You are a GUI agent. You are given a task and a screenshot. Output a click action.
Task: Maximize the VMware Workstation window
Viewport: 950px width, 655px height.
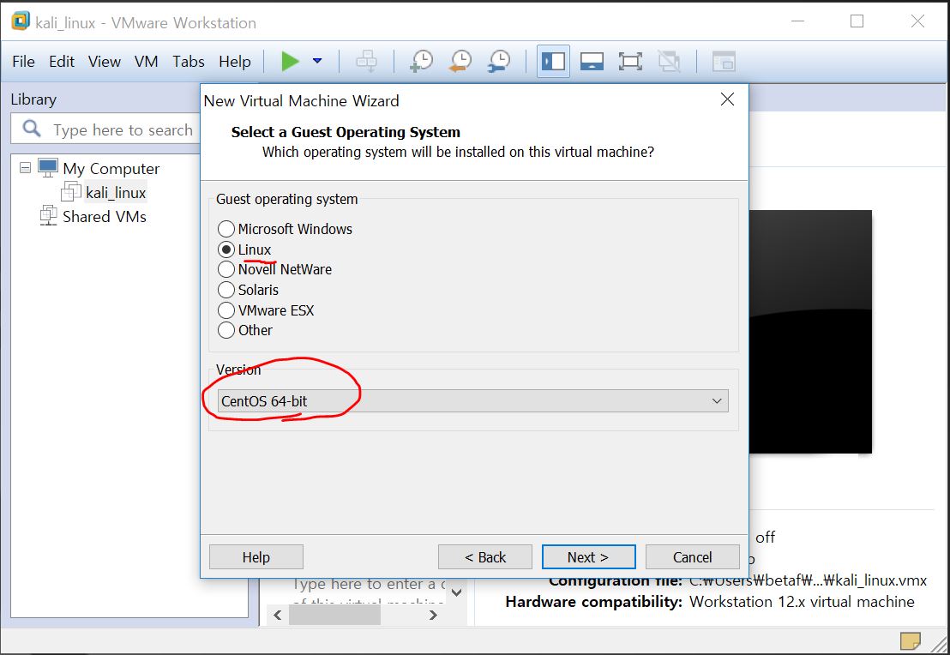click(857, 21)
